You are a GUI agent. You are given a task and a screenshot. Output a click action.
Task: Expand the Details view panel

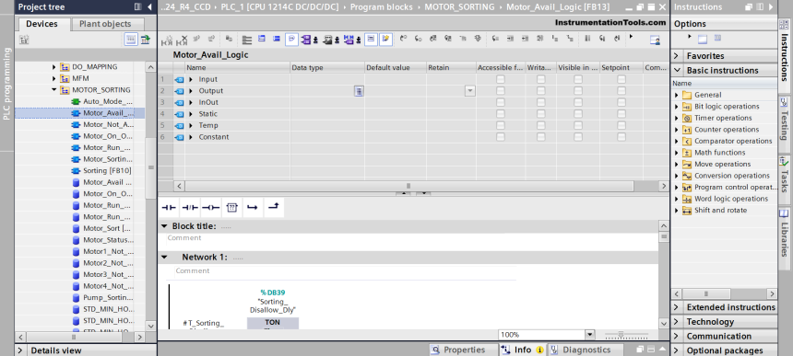86,350
